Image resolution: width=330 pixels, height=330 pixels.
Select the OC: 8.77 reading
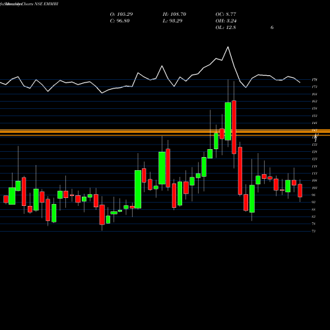[226, 15]
